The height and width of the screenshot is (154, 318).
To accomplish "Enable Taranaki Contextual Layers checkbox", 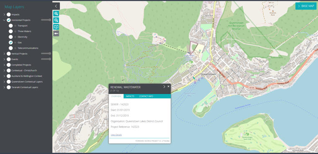I will [x=8, y=87].
